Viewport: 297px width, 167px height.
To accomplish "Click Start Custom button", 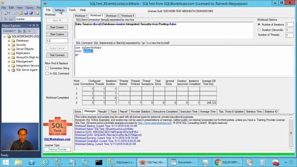I will coord(57,34).
